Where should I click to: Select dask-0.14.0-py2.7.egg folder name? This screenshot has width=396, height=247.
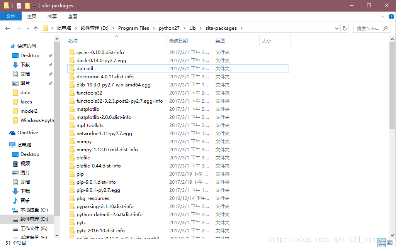pyautogui.click(x=101, y=60)
